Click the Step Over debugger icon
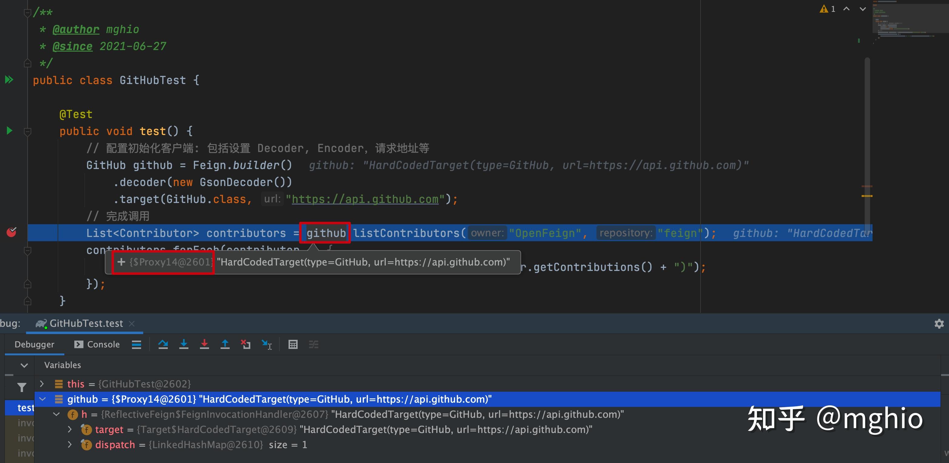This screenshot has width=949, height=463. coord(163,344)
